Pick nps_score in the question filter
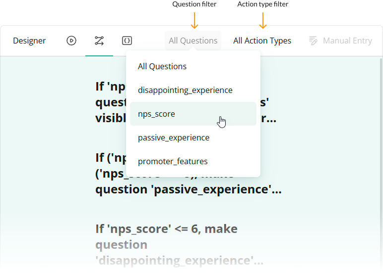This screenshot has width=383, height=273. [x=156, y=114]
